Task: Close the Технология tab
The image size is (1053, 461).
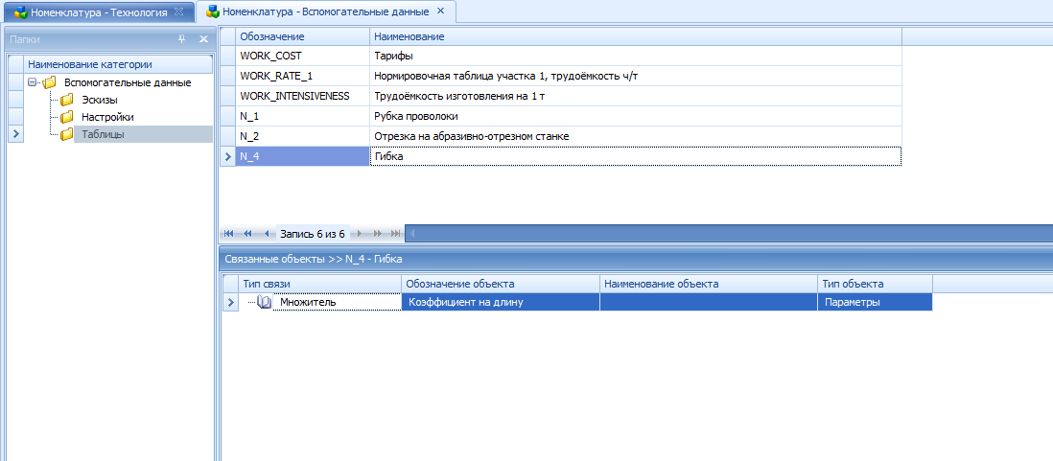Action: 178,12
